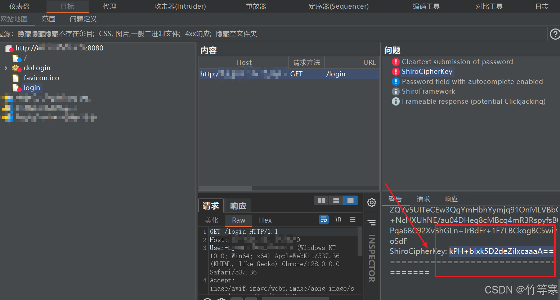Toggle non-printable characters \n button

(338, 219)
